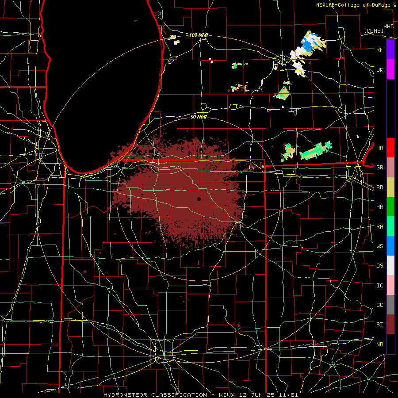This screenshot has width=398, height=398.
Task: Click the yellow BD legend swatch
Action: (x=390, y=188)
